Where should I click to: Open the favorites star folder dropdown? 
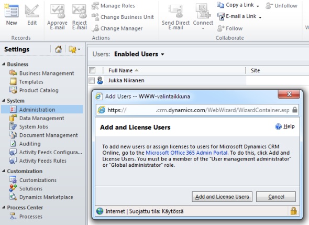click(74, 49)
